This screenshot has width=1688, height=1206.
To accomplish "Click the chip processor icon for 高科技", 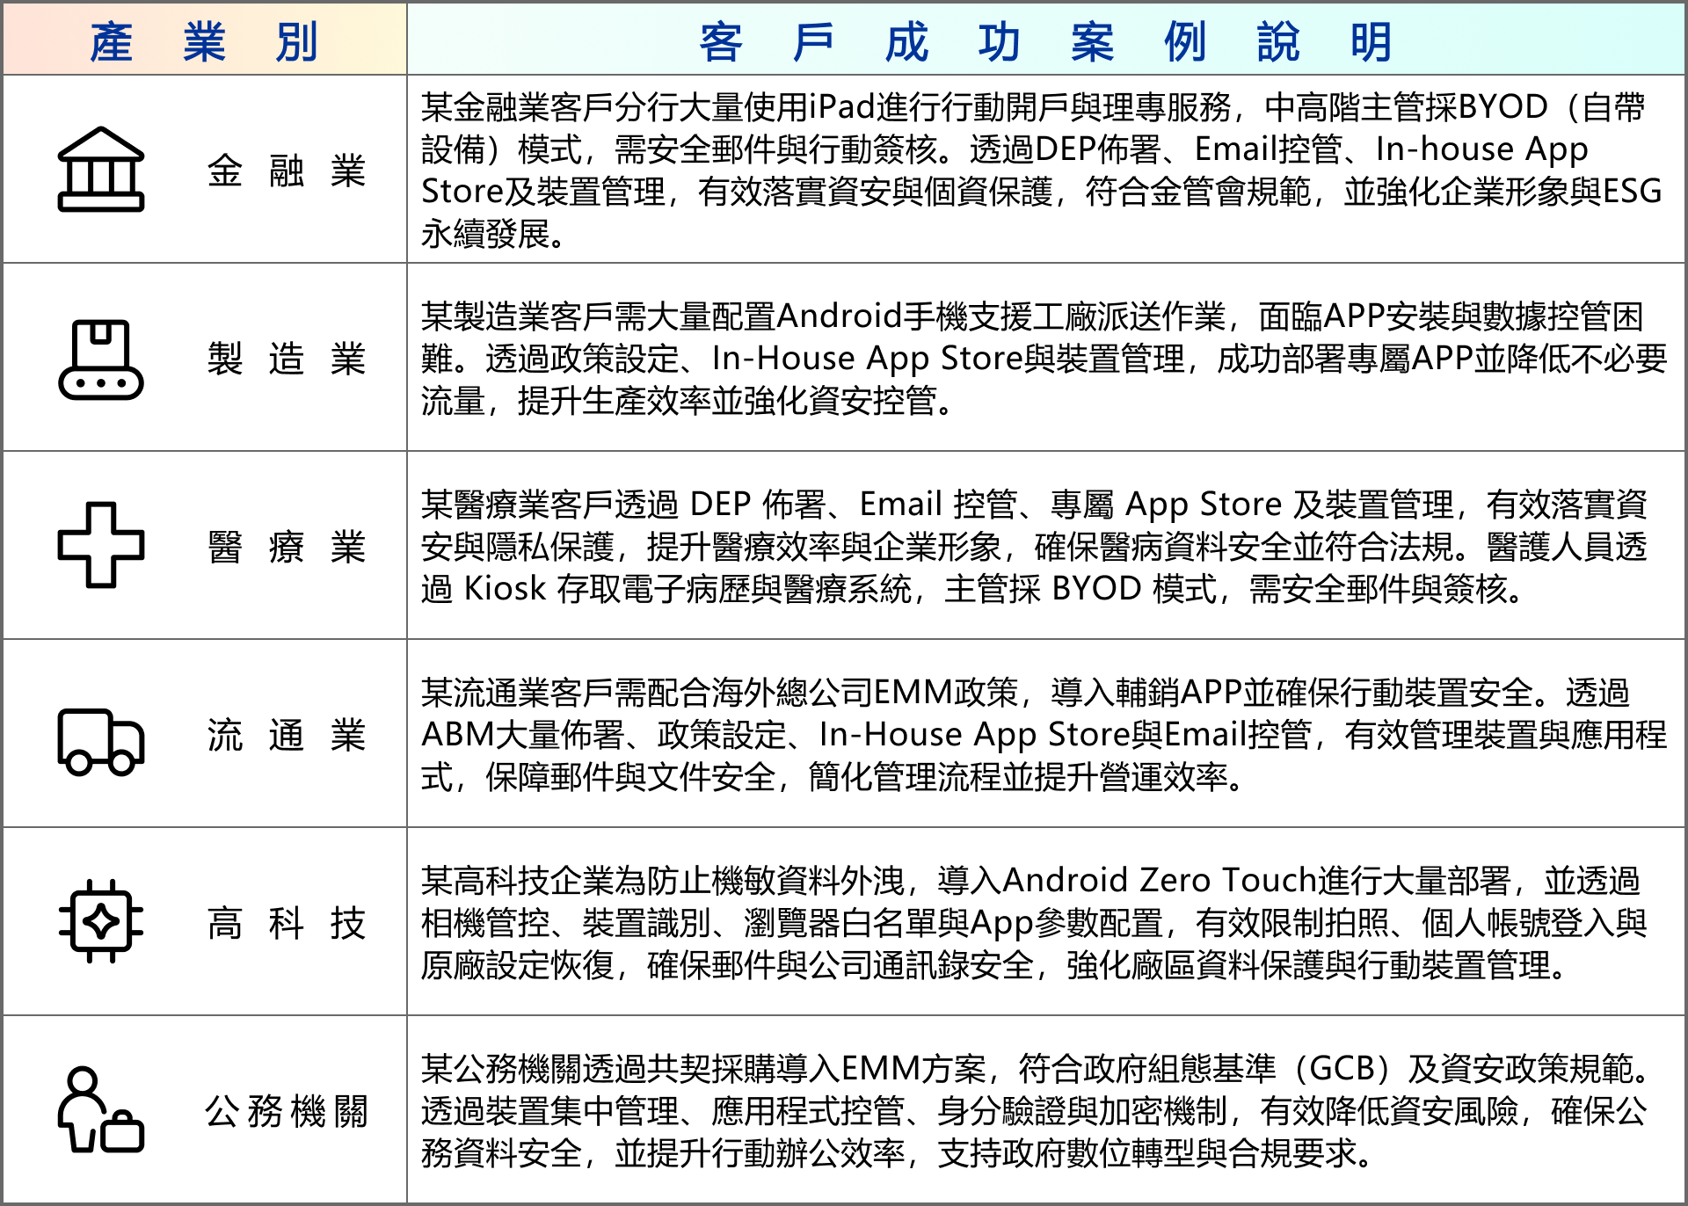I will coord(100,921).
